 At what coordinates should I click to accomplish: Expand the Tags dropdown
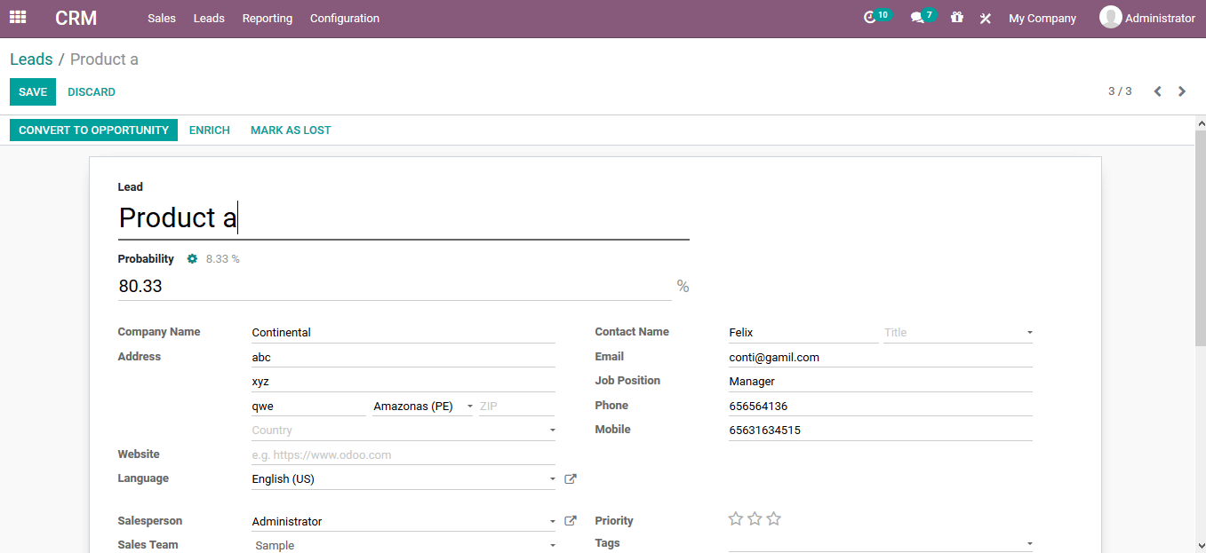pyautogui.click(x=1028, y=543)
